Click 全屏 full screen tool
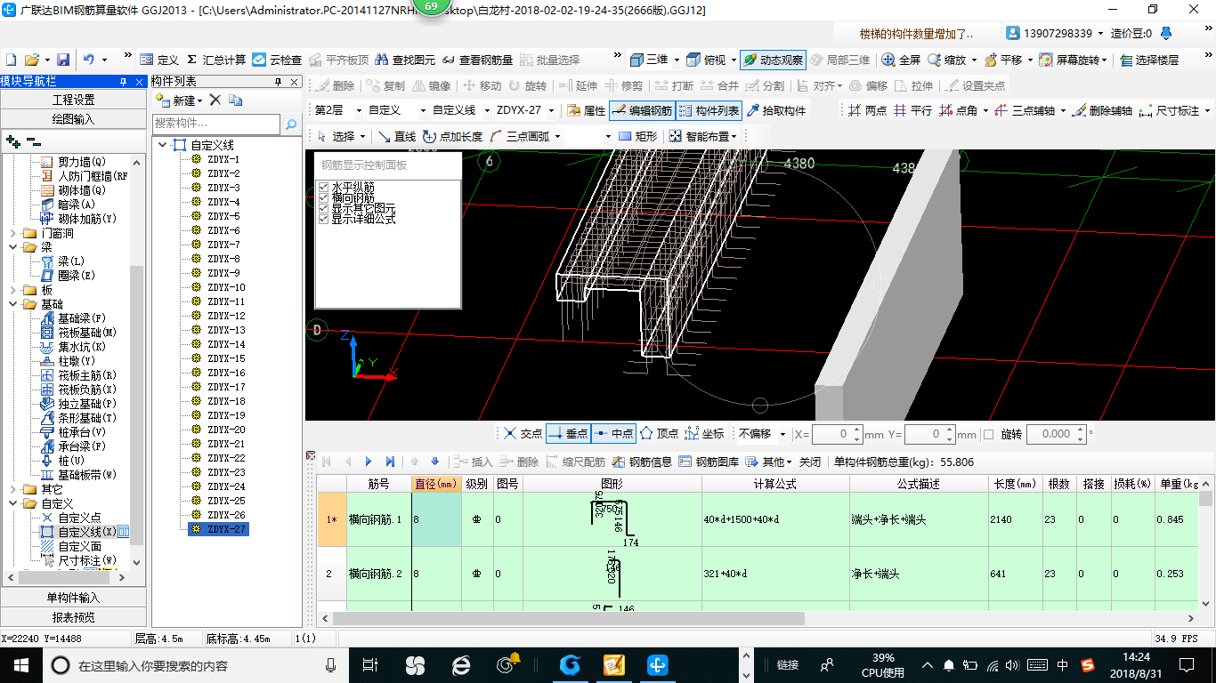The height and width of the screenshot is (683, 1216). tap(901, 60)
